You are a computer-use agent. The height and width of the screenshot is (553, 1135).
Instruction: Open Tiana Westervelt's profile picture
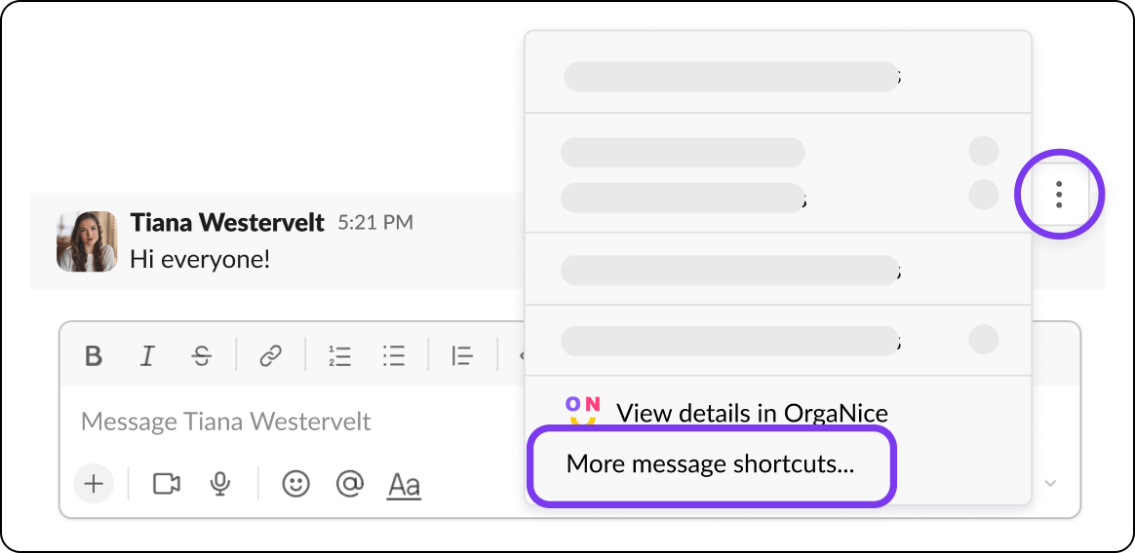(x=87, y=241)
